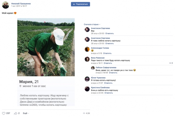Open Лейсан Сафаргалиева's avatar
The image size is (175, 117).
pyautogui.click(x=93, y=68)
